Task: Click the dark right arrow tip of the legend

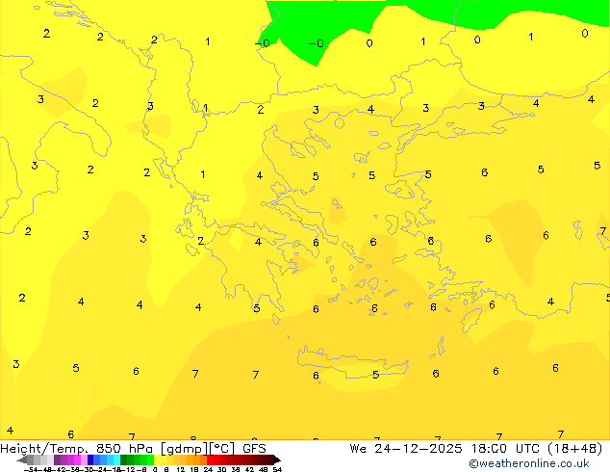Action: [x=277, y=459]
